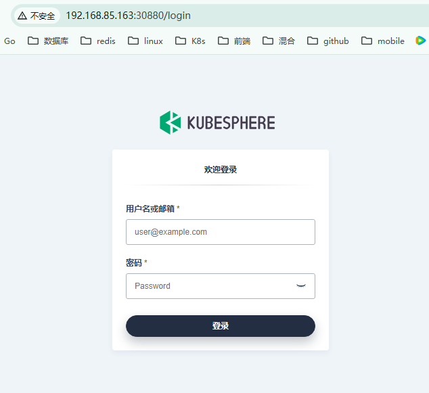Click the 密码 label
This screenshot has width=429, height=393.
[x=134, y=263]
